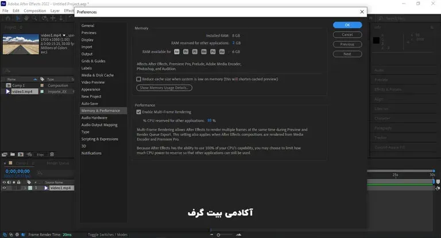
Task: Open the video1.mp4 dropdown arrow in Project preview
Action: click(x=64, y=36)
